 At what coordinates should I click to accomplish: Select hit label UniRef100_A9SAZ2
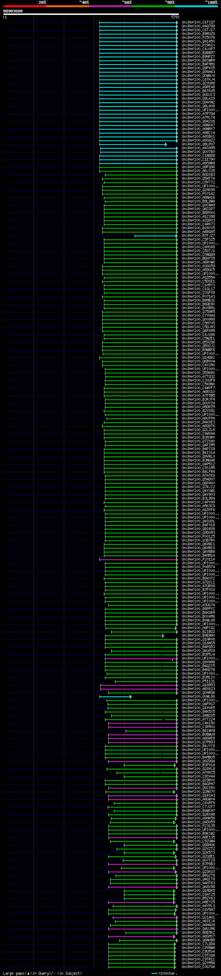pos(198,140)
